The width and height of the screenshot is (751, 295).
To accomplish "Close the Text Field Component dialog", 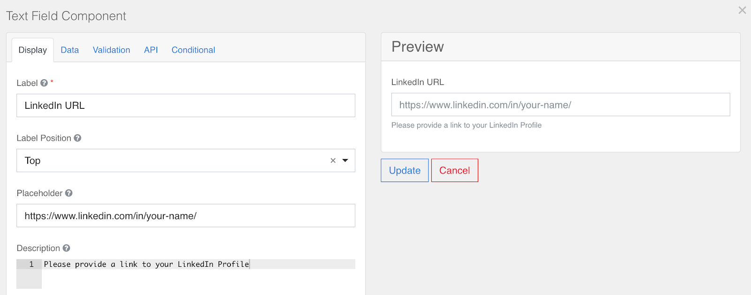I will click(742, 10).
